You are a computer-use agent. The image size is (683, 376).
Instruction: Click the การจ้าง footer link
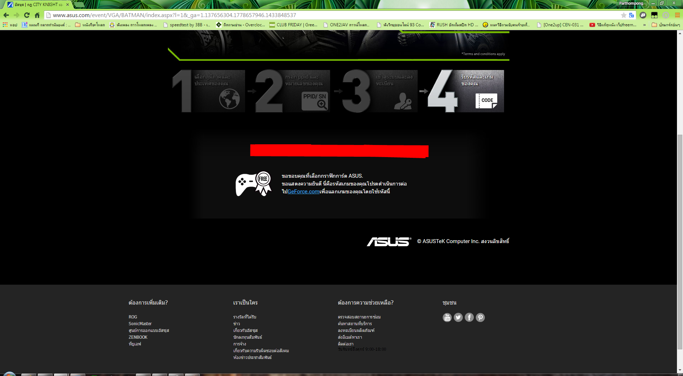click(x=240, y=344)
